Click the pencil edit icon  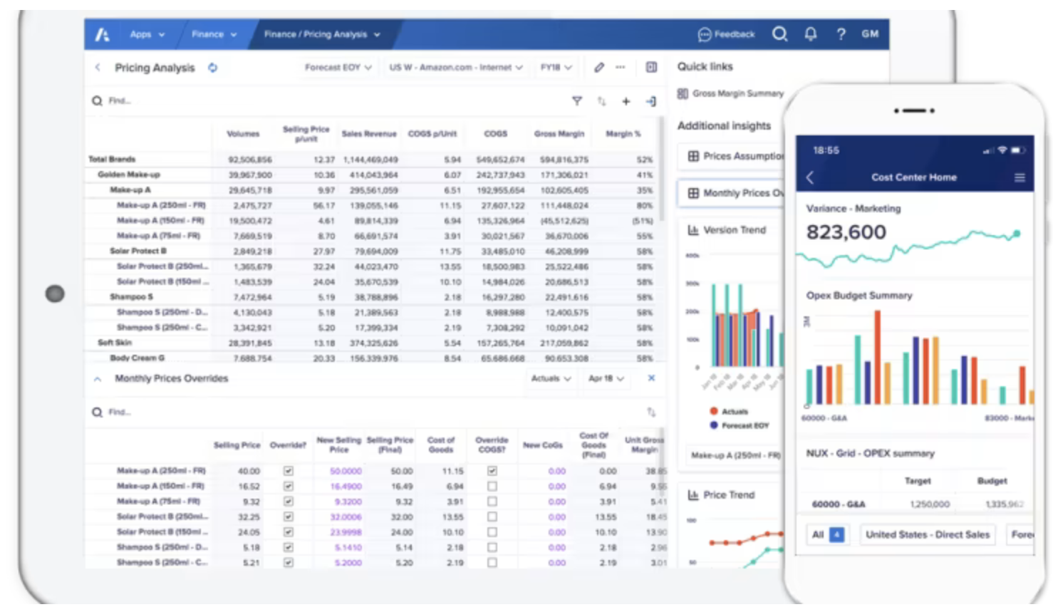pos(599,67)
